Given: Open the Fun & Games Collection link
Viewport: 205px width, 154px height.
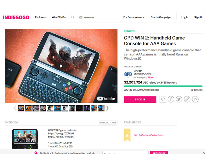Looking at the screenshot, I should (148, 135).
